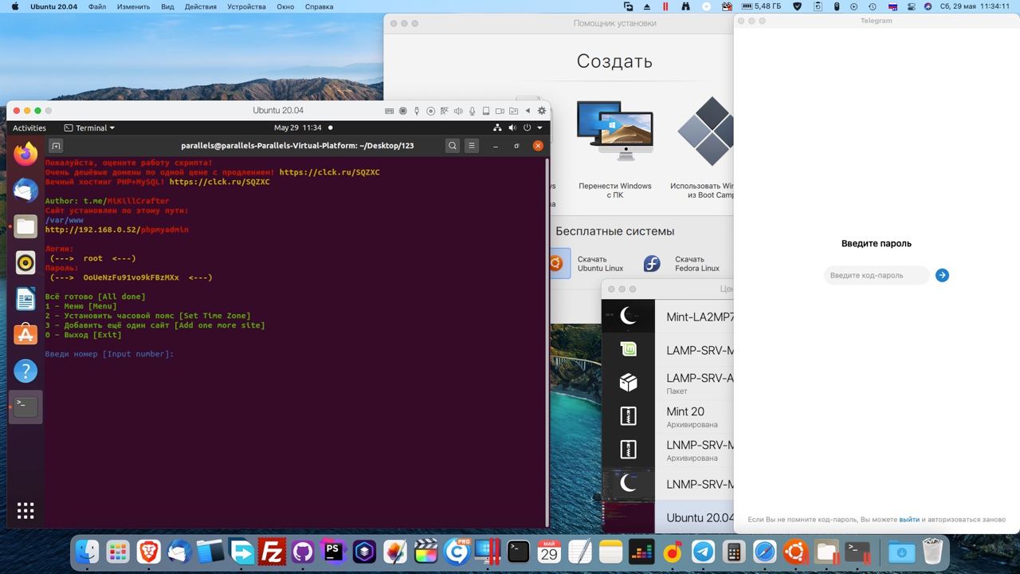Open the May 29 11:34 clock menu
This screenshot has width=1020, height=574.
pos(297,128)
